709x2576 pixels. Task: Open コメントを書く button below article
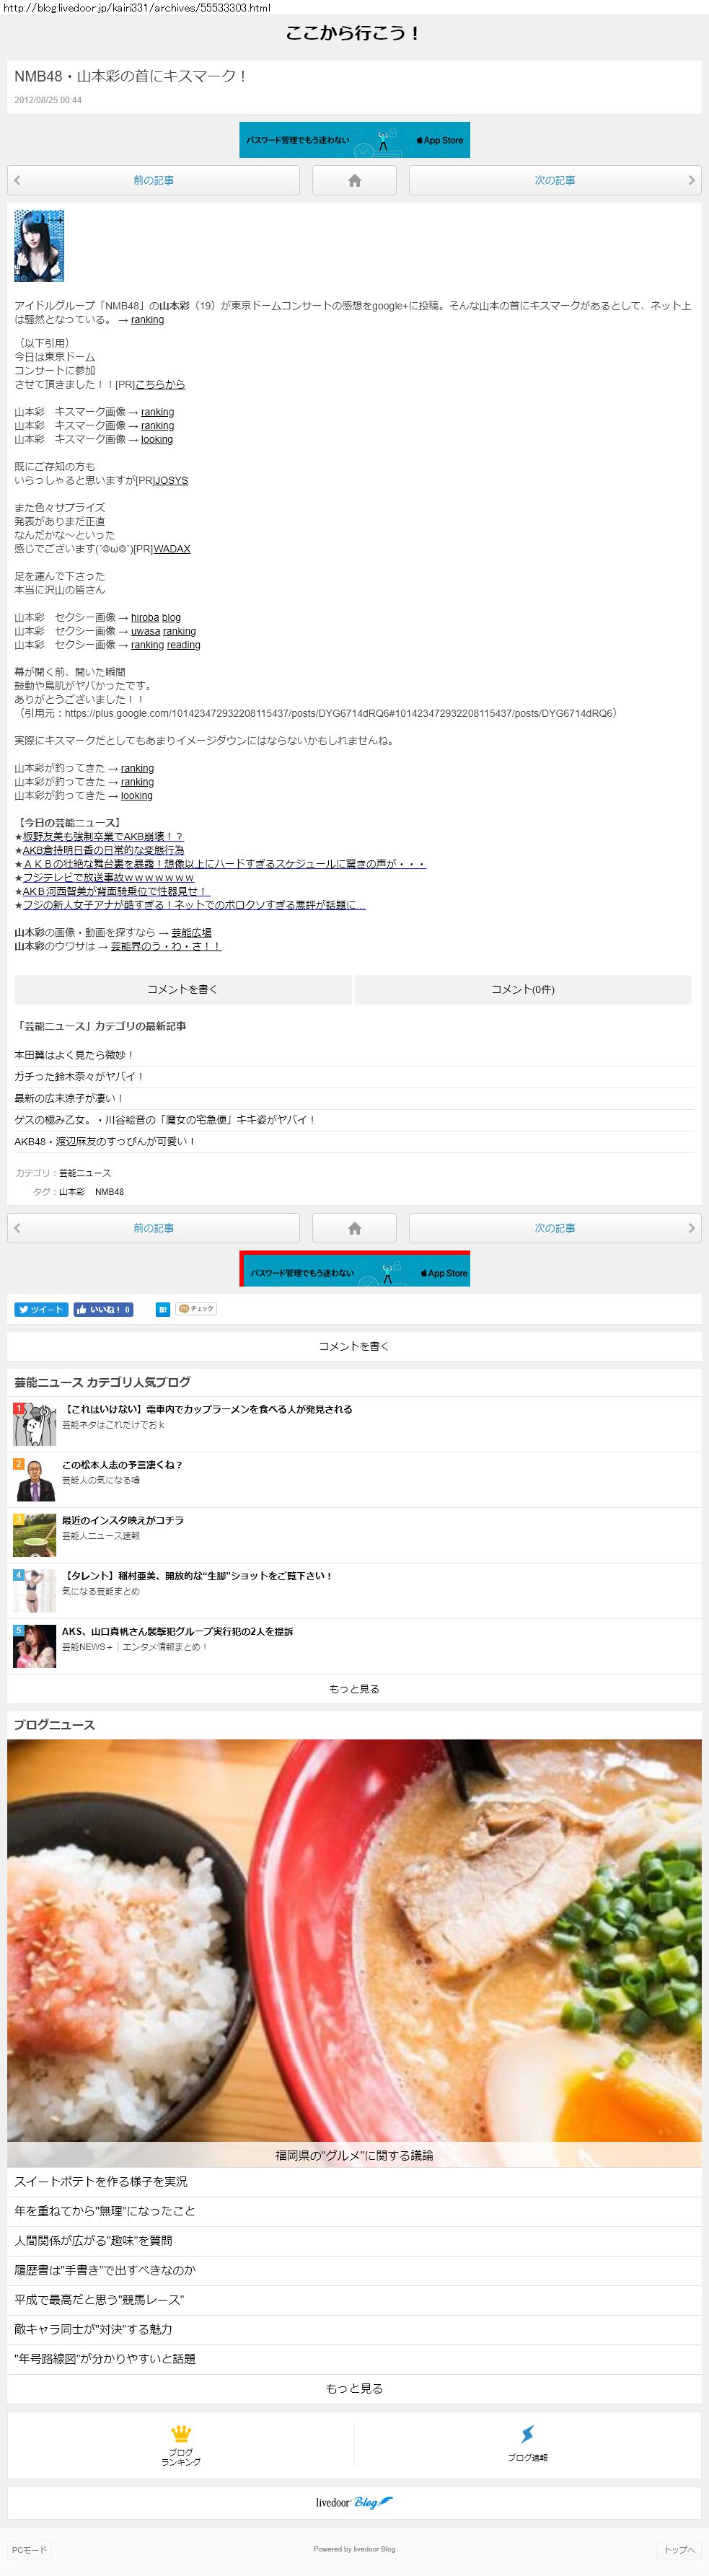[183, 989]
